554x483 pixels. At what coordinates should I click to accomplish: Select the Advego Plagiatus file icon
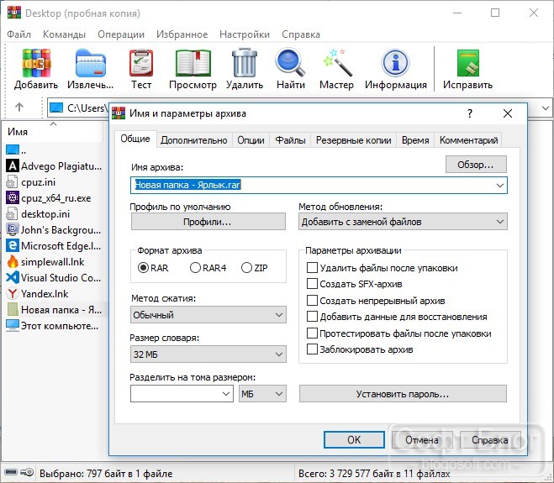pos(13,165)
